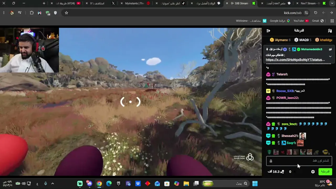
Task: Focus the subscribers-only chat input field
Action: (299, 161)
